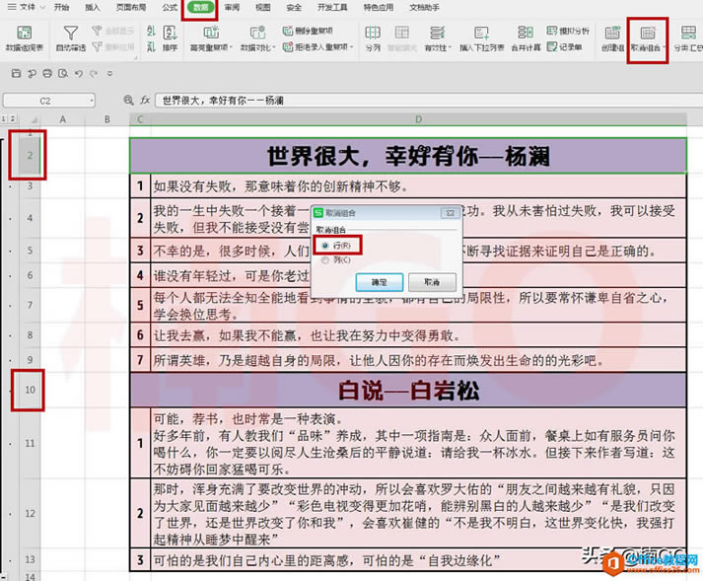Click 拒绝录入重复项 reject duplicates
This screenshot has width=703, height=581.
(317, 46)
